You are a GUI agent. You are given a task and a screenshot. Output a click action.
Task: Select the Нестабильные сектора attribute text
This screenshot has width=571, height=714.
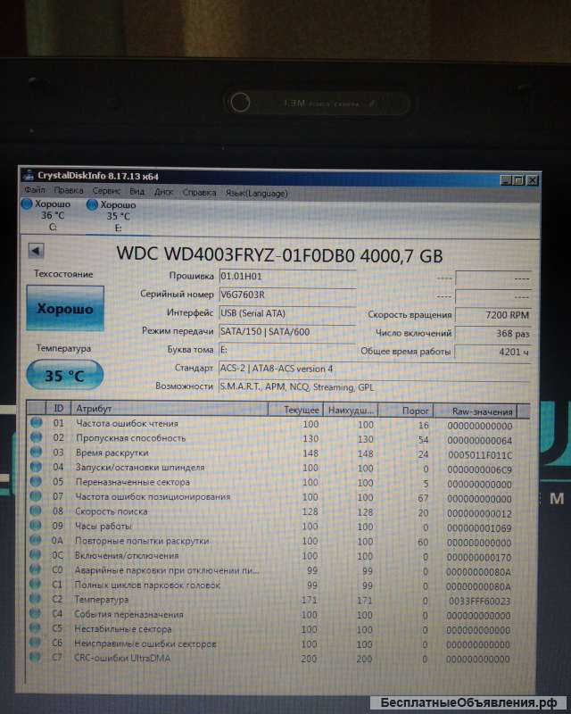tap(123, 629)
